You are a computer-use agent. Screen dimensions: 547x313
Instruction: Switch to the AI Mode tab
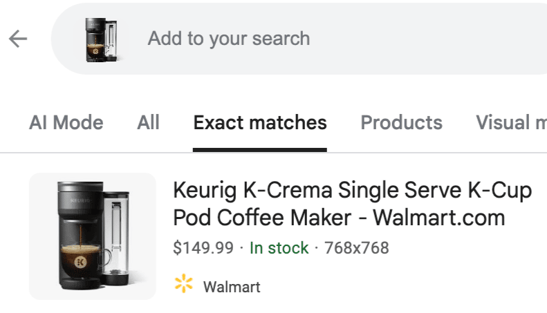point(66,123)
